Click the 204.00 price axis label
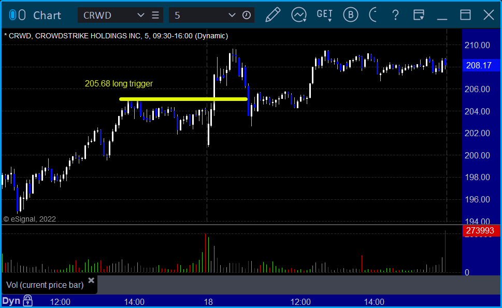This screenshot has width=502, height=308. pos(477,111)
